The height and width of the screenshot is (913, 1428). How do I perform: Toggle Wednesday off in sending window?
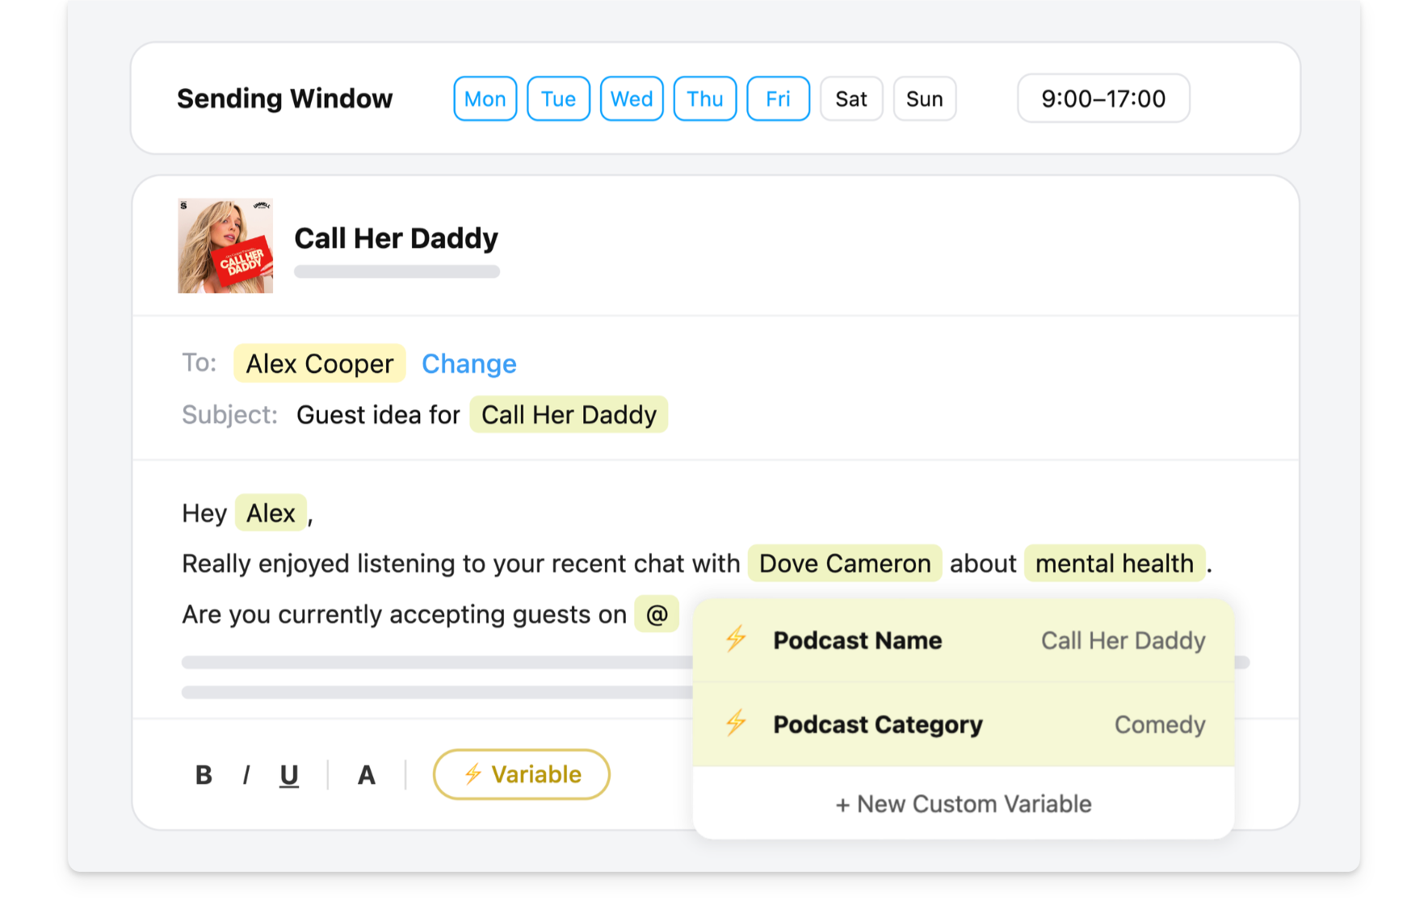point(632,98)
